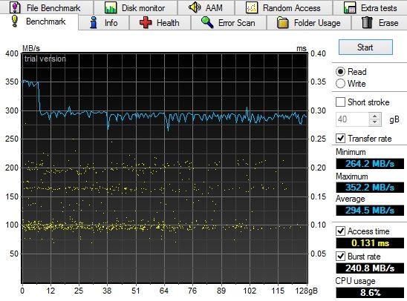The width and height of the screenshot is (407, 301).
Task: Click the File Benchmark tab icon
Action: pyautogui.click(x=15, y=7)
